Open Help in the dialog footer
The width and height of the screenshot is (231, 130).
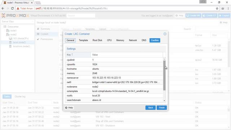click(69, 108)
